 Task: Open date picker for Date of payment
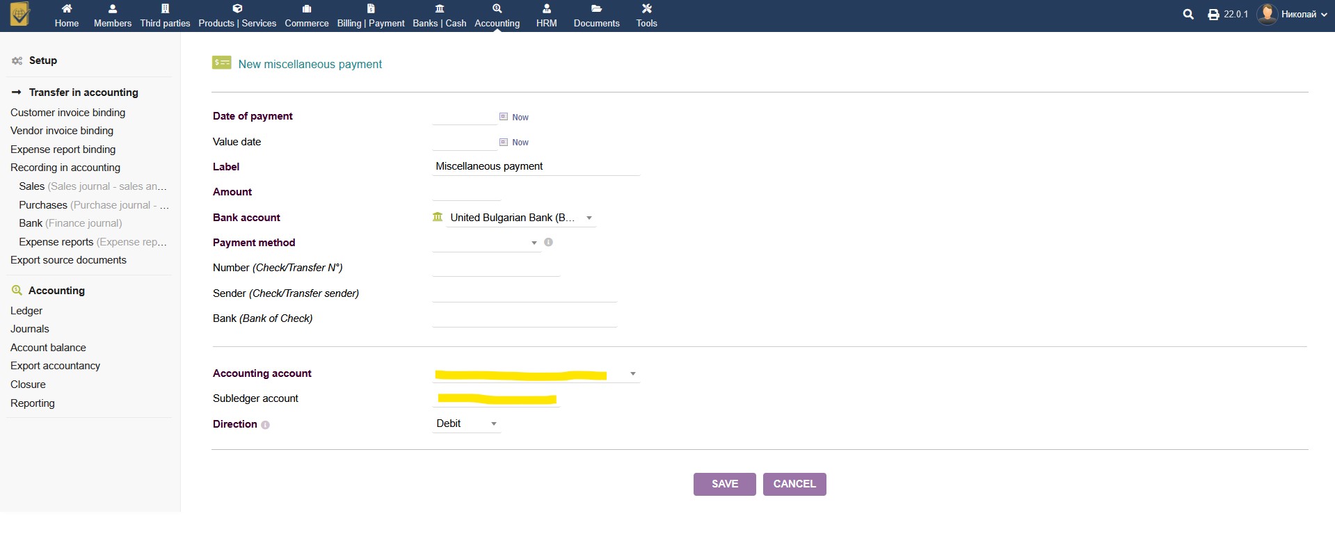point(504,117)
